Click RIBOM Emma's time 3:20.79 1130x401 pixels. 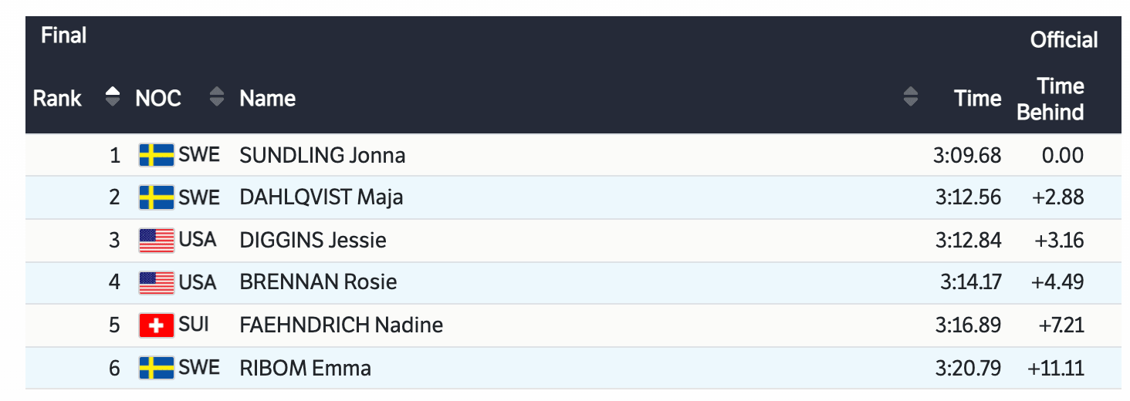pyautogui.click(x=968, y=367)
